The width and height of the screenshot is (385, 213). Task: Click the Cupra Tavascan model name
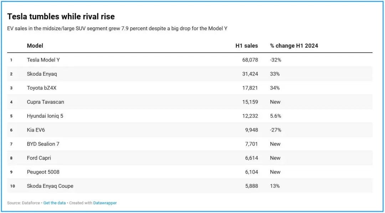(45, 102)
